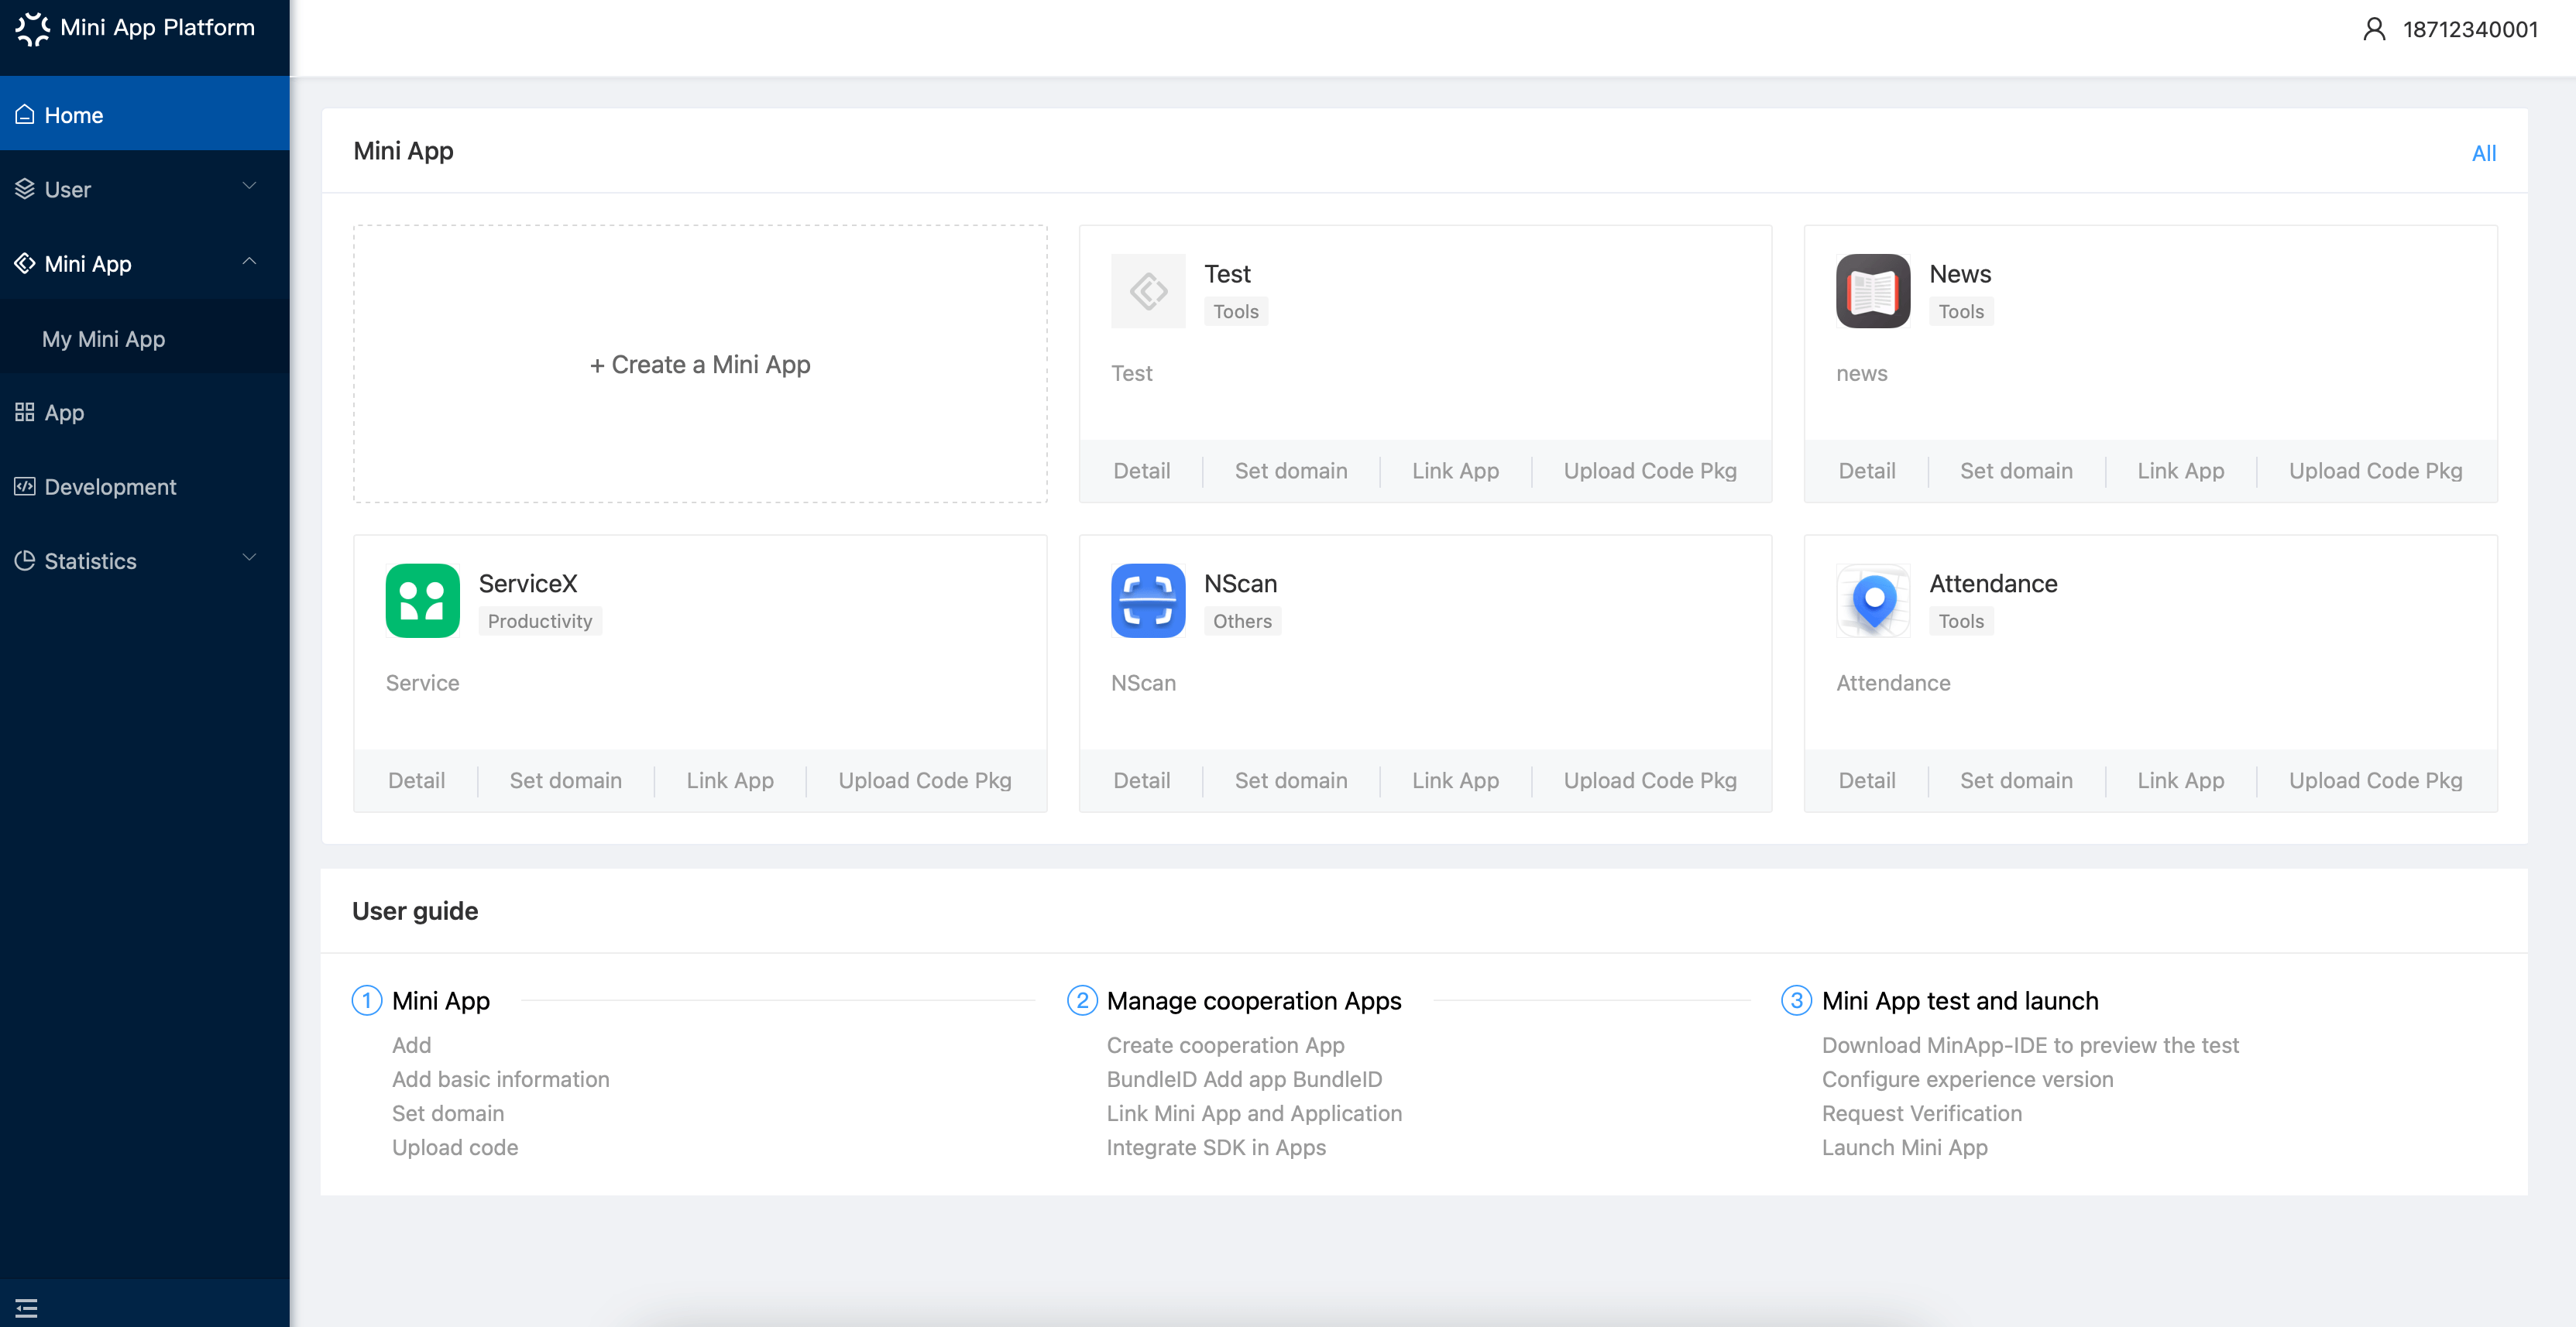Open Detail for NScan mini app
This screenshot has width=2576, height=1327.
1142,781
